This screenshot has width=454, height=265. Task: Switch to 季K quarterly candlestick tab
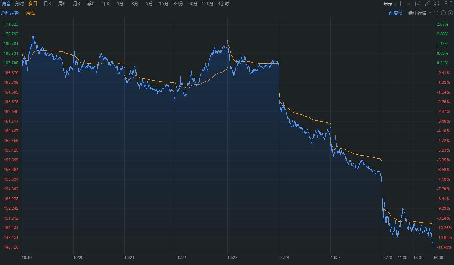pos(91,4)
